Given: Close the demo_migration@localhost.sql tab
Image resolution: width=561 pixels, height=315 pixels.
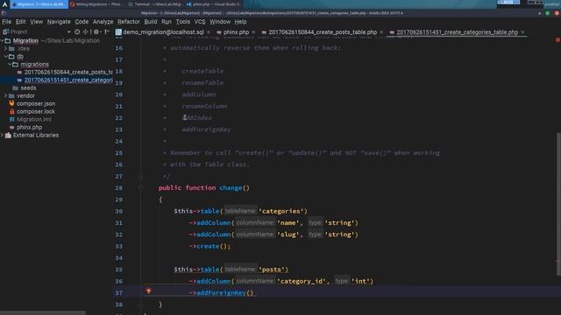Looking at the screenshot, I should click(209, 32).
